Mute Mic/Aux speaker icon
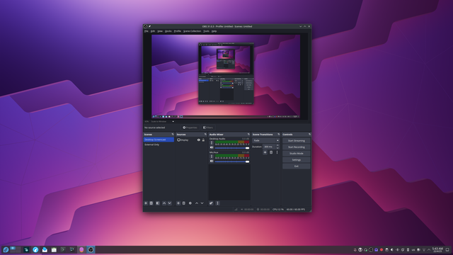453x255 pixels. (212, 161)
